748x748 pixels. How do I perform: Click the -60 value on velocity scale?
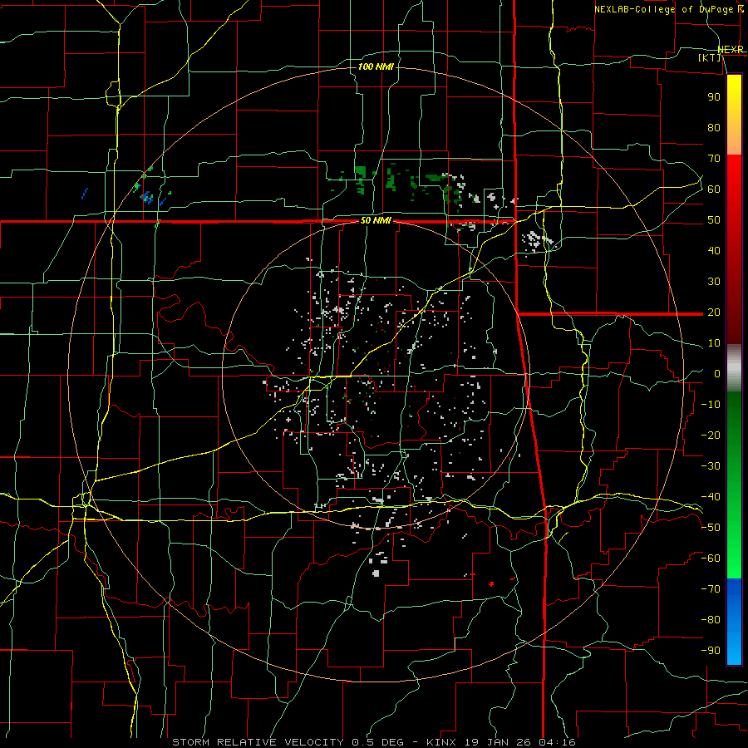coord(711,559)
